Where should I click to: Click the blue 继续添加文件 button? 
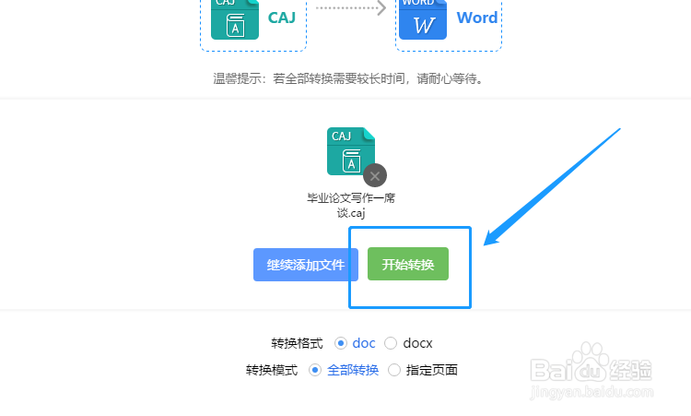click(x=305, y=265)
